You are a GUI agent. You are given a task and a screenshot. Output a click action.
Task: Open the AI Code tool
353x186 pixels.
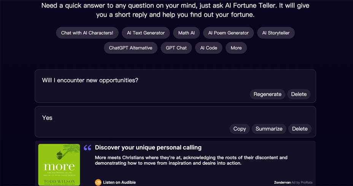pos(209,48)
